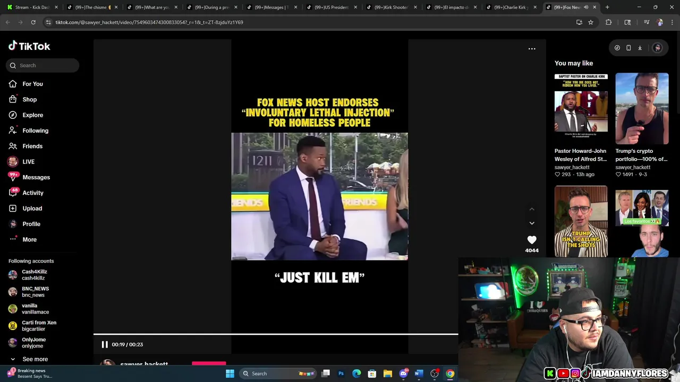The width and height of the screenshot is (680, 382).
Task: Pause the video playback
Action: (x=105, y=344)
